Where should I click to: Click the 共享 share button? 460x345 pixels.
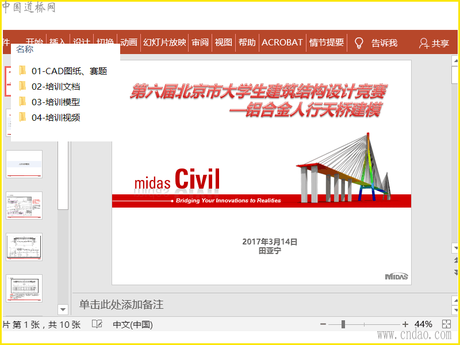point(434,44)
